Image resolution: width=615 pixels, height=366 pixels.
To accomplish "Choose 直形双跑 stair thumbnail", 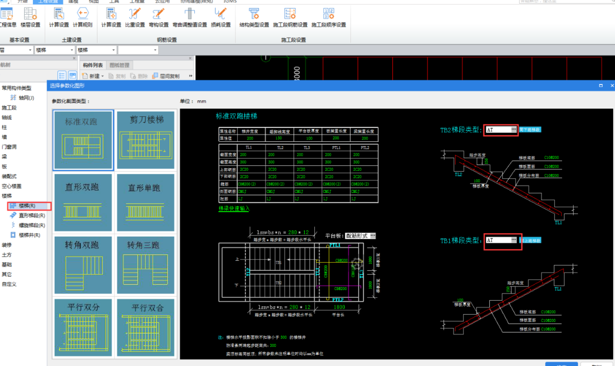I will [x=83, y=202].
